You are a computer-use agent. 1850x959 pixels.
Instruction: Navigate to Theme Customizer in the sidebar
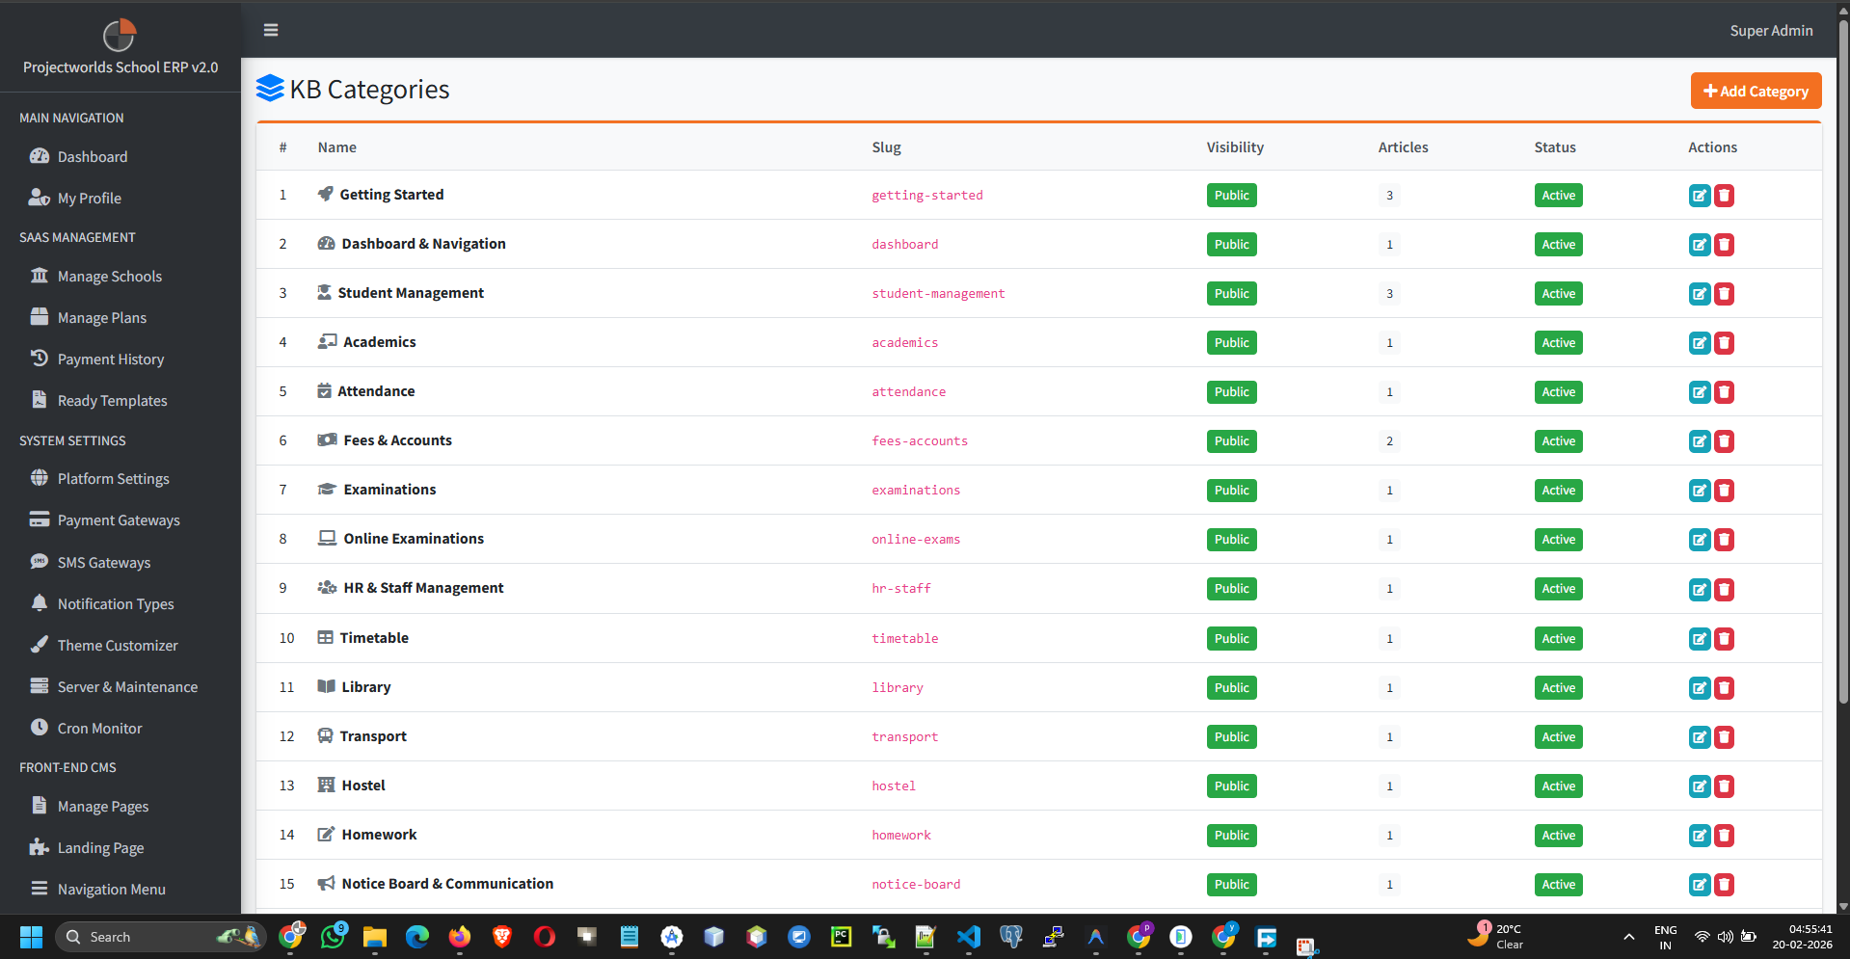tap(117, 645)
